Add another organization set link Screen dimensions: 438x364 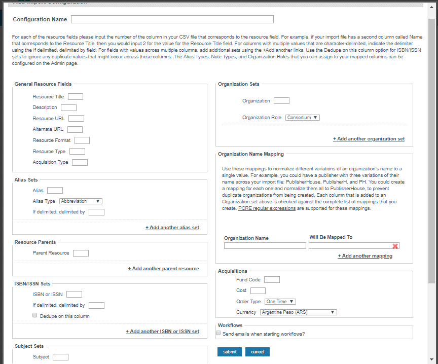click(x=369, y=139)
